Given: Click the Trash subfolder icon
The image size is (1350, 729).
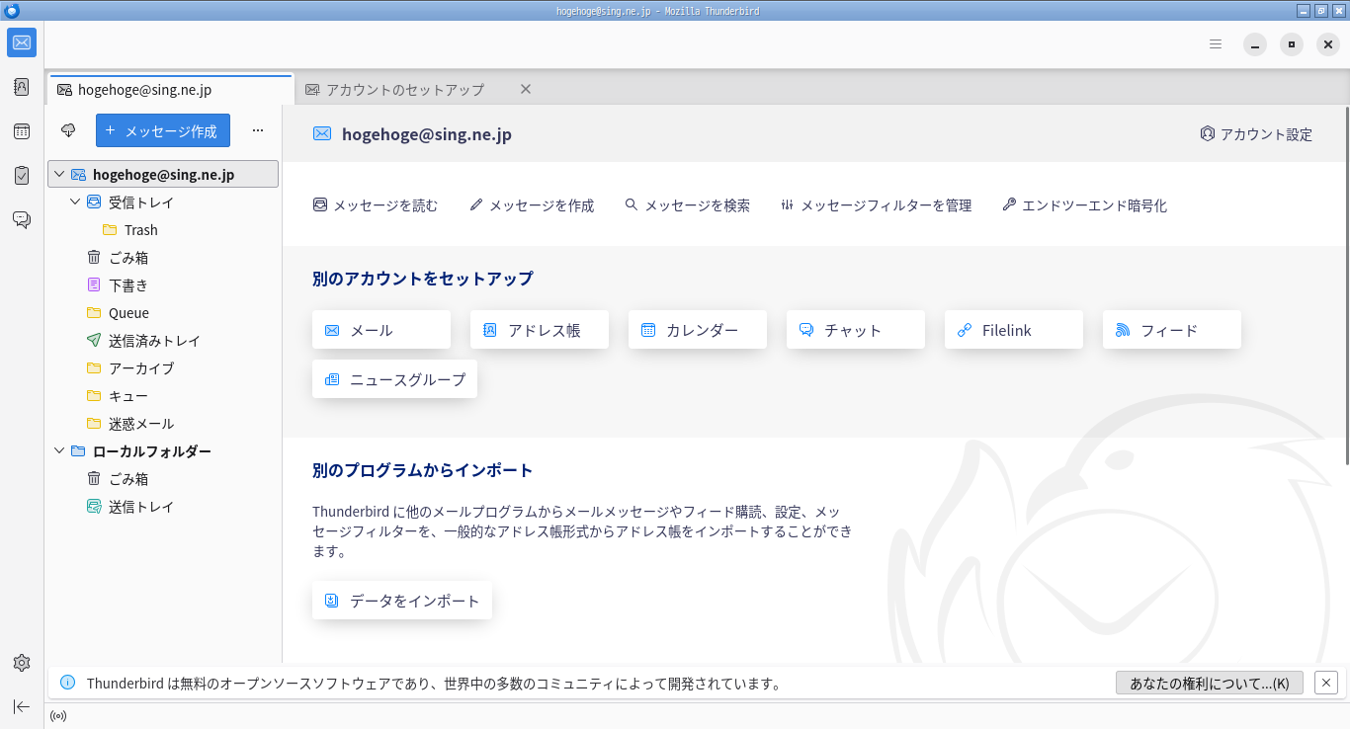Looking at the screenshot, I should [x=110, y=230].
